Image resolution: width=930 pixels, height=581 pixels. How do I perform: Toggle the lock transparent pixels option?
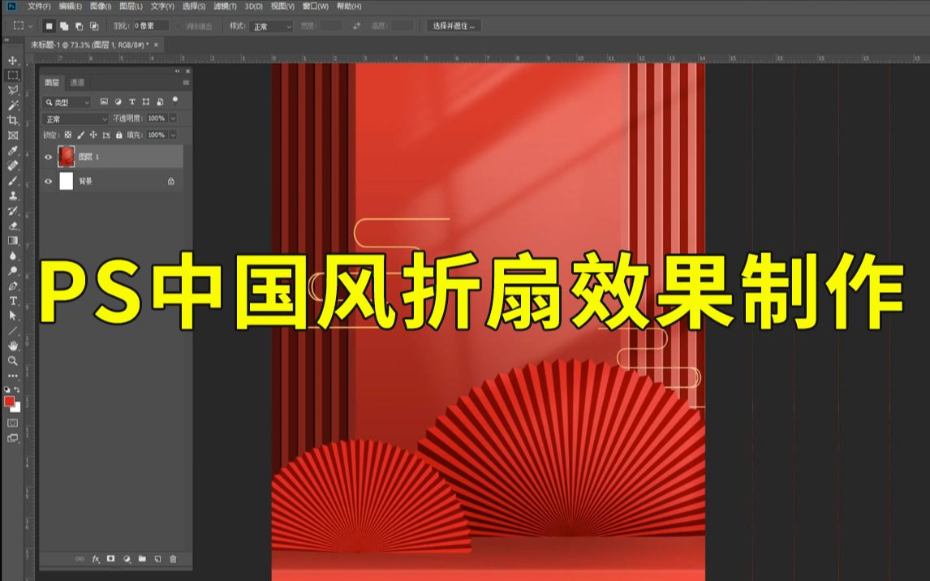pos(68,136)
